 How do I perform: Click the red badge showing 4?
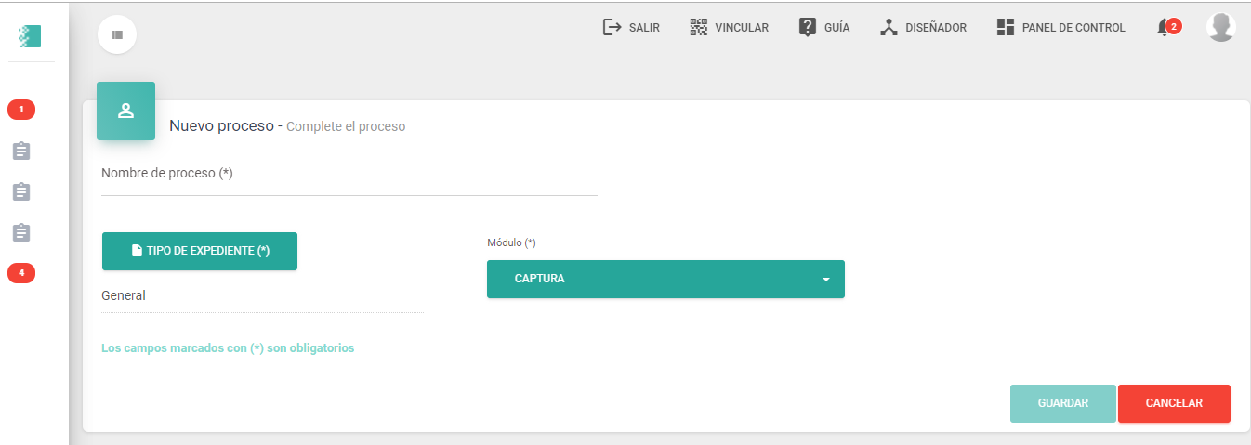(21, 273)
